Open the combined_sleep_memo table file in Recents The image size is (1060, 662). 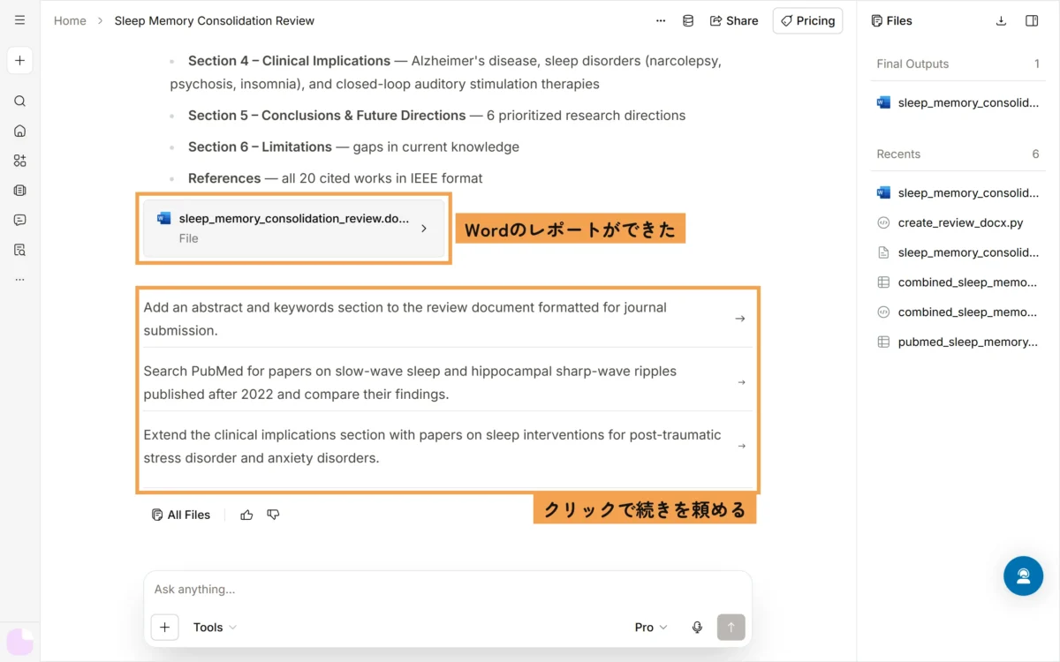(958, 282)
